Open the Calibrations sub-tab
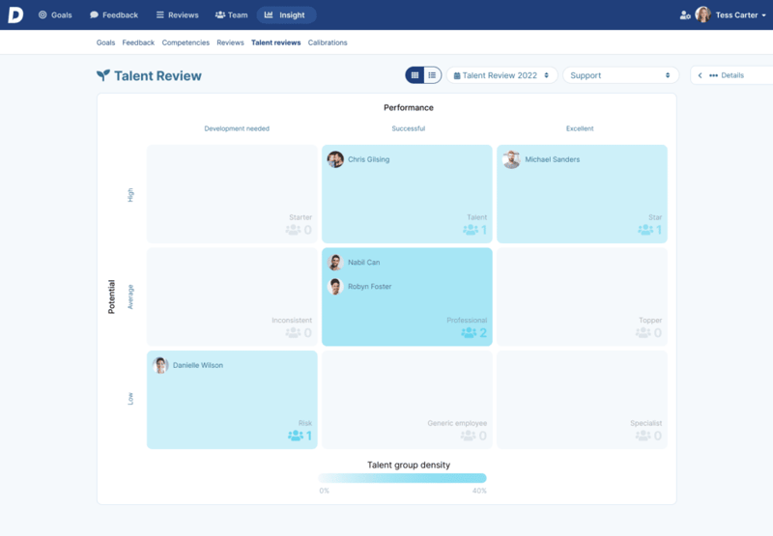 328,42
